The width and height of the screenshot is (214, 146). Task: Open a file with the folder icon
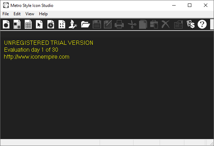point(85,24)
